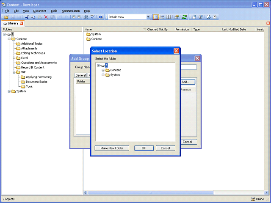Click the Expand all plus icon
271x203 pixels.
pyautogui.click(x=74, y=17)
